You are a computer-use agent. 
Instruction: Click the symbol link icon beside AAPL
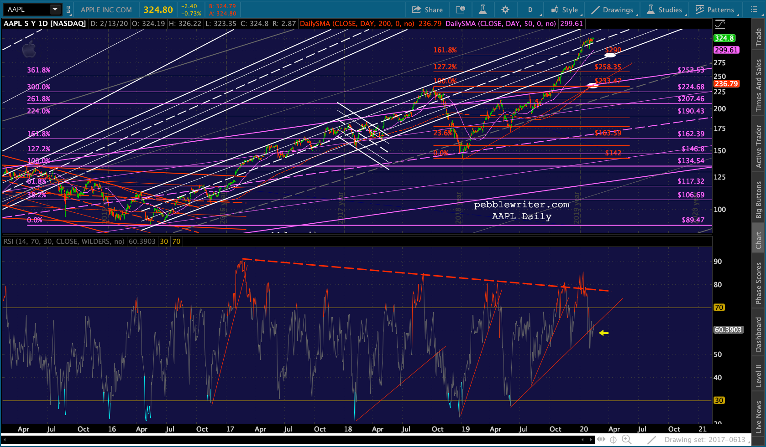[x=68, y=10]
